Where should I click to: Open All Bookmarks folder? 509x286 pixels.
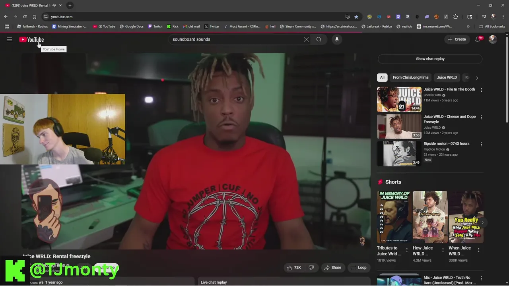click(x=492, y=27)
